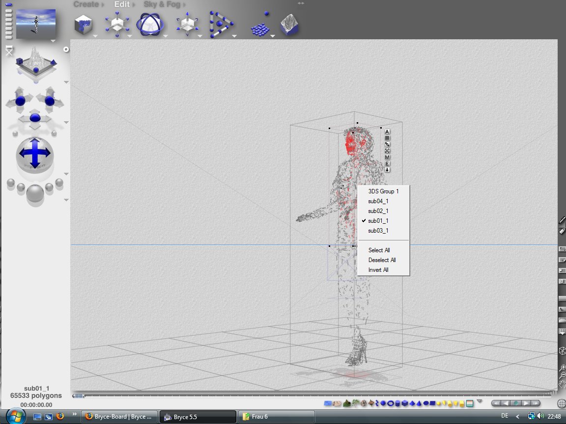Screen dimensions: 566x424
Task: Click the small banking sphere left of the trackball
Action: (x=15, y=134)
